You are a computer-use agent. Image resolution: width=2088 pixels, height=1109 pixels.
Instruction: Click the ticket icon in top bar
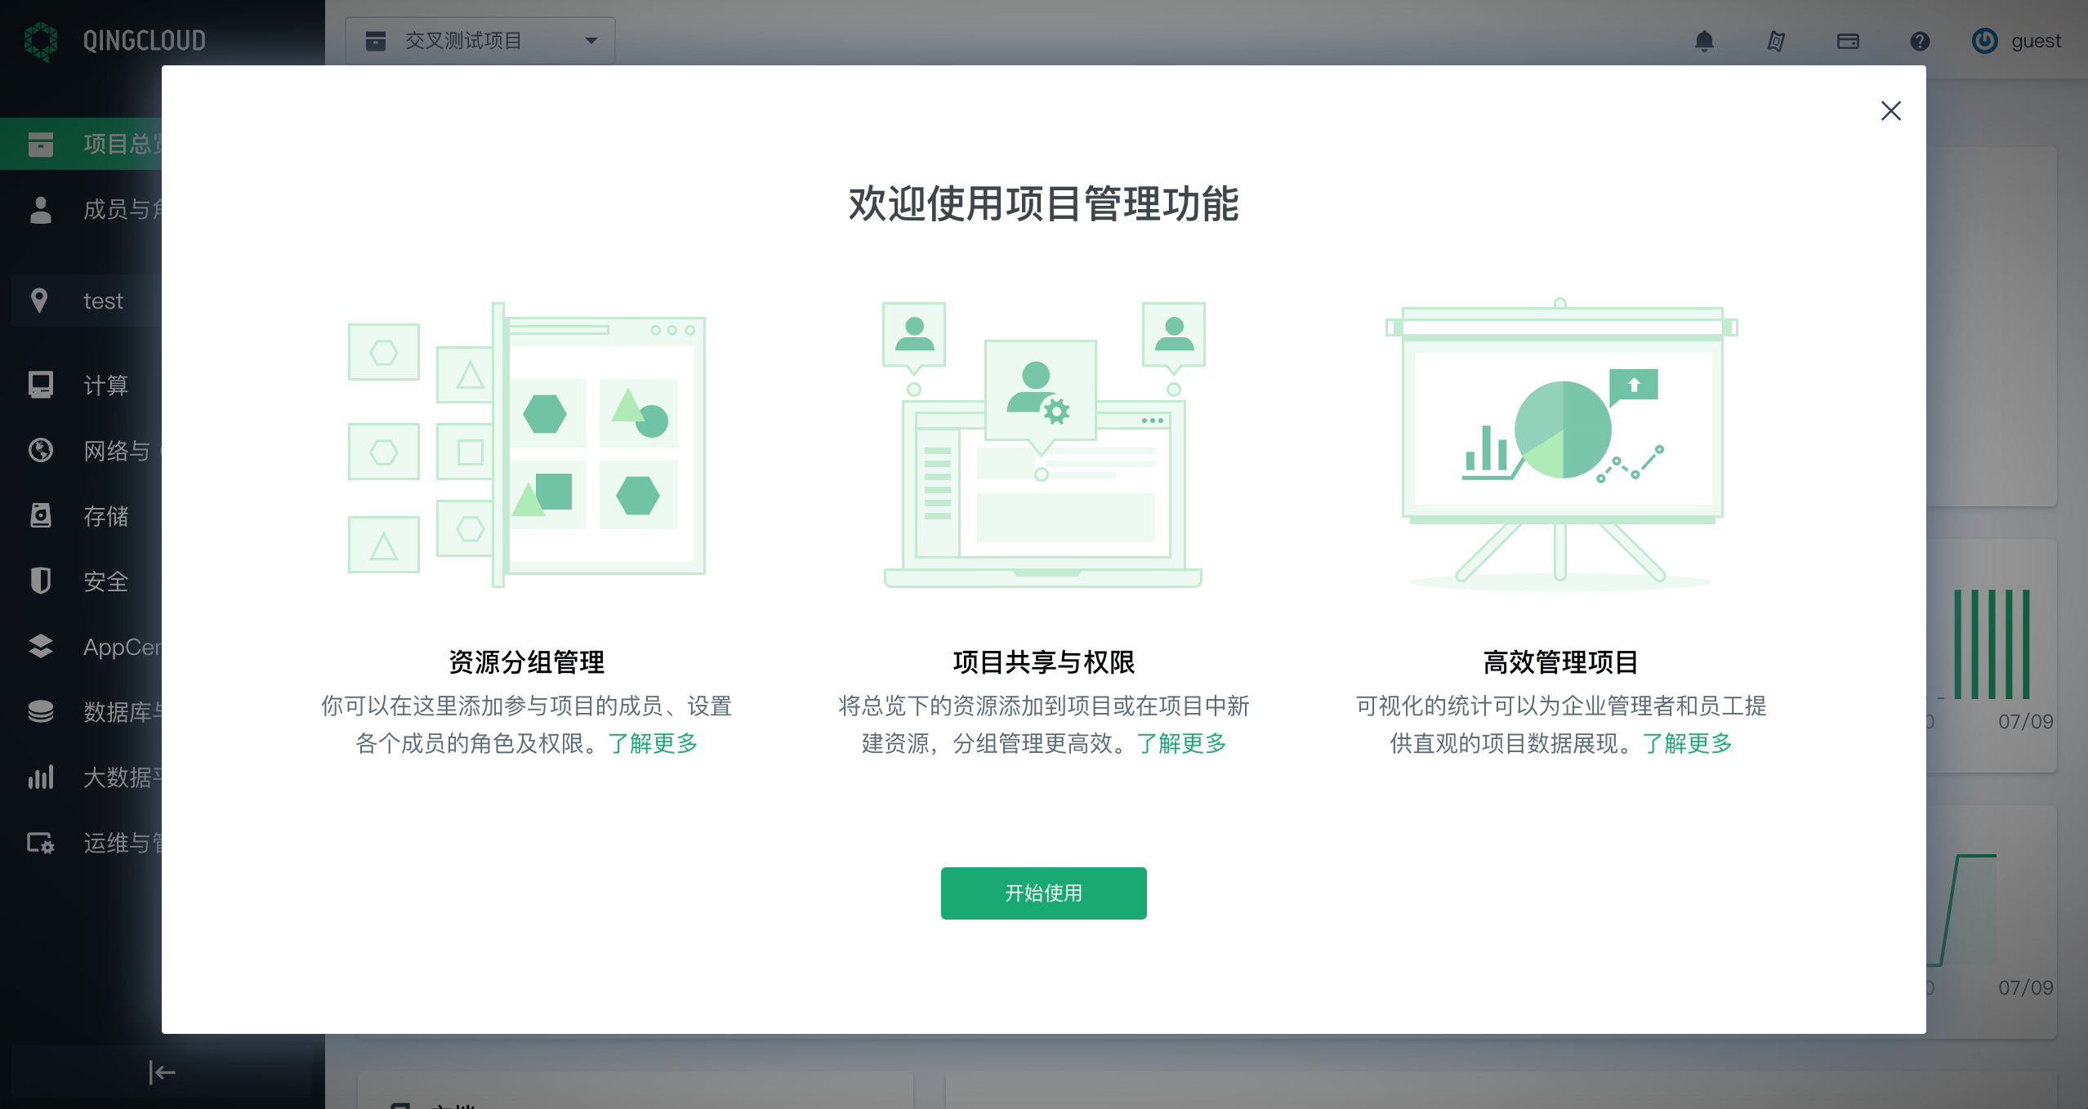pyautogui.click(x=1776, y=41)
